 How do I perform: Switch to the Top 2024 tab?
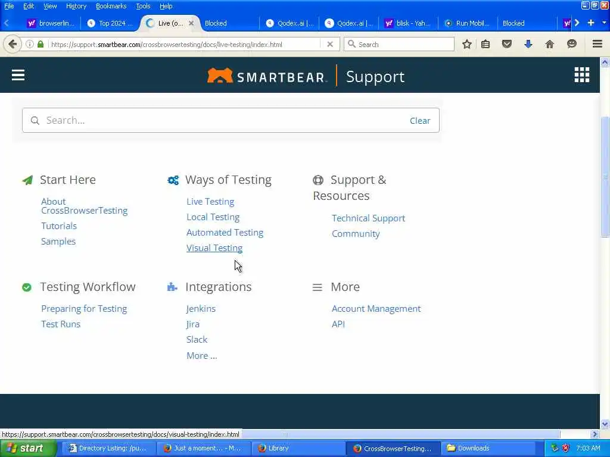[110, 23]
